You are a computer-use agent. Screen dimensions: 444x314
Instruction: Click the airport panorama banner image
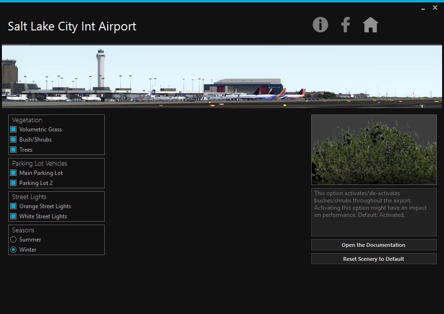click(x=222, y=76)
